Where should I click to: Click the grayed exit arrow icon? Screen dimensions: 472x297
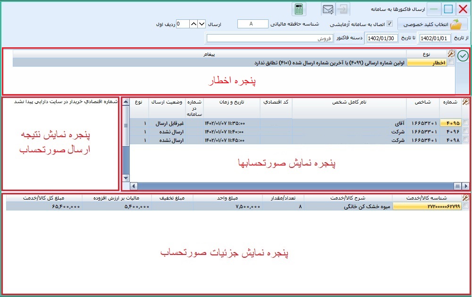point(344,9)
